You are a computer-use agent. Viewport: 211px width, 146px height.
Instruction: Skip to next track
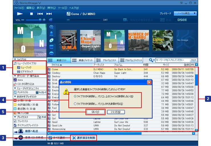[x=49, y=14]
